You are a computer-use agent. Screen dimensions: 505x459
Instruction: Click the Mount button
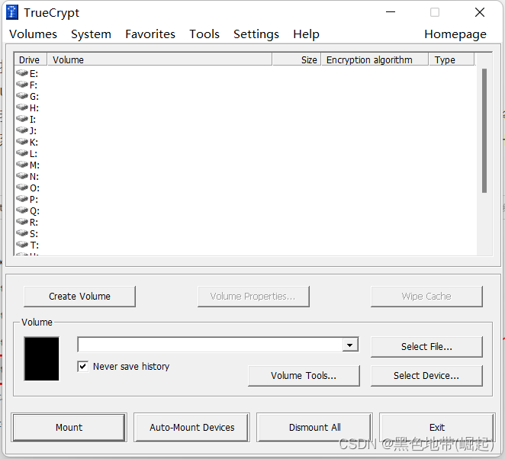[69, 428]
